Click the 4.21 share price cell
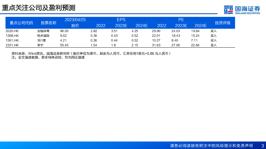 click(x=63, y=41)
